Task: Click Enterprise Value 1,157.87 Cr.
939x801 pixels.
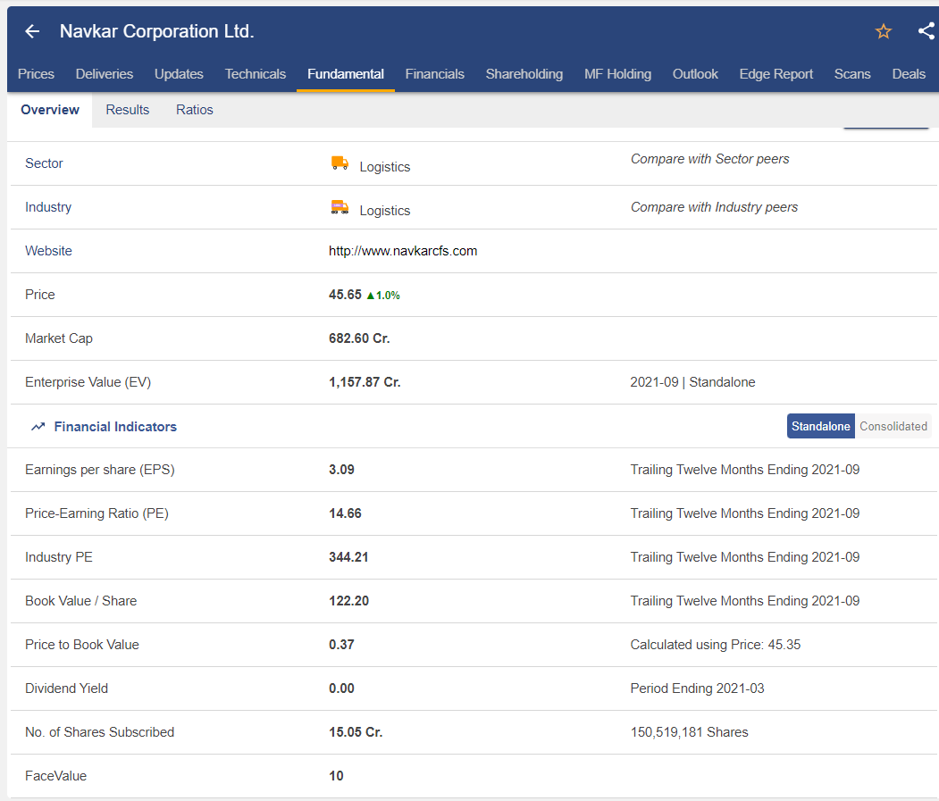Action: tap(365, 382)
